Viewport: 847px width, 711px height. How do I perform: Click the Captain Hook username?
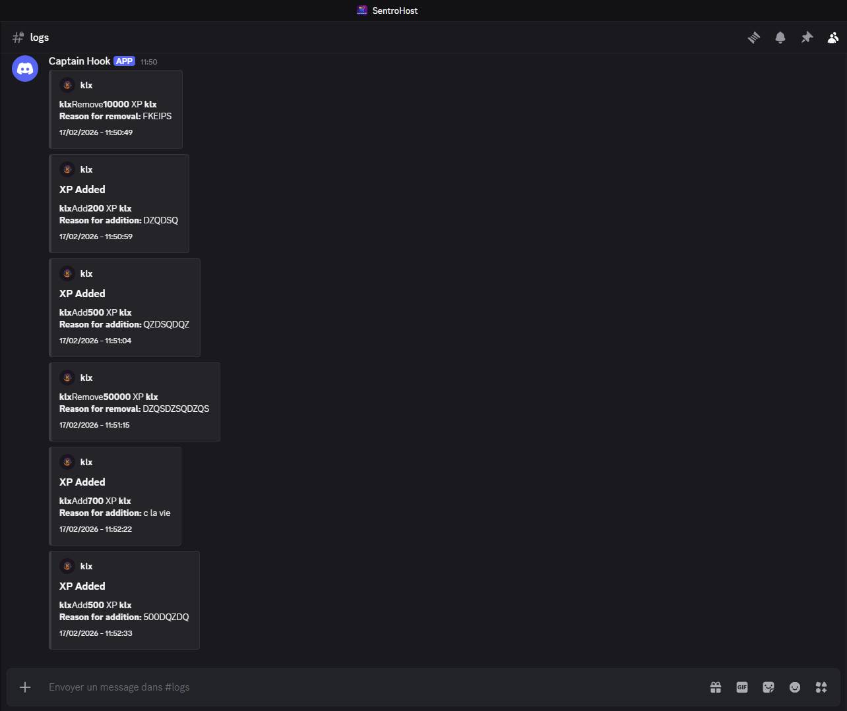(79, 61)
